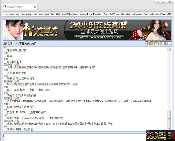This screenshot has height=141, width=175.
Task: Email the chat transcript via envelope icon
Action: [152, 43]
